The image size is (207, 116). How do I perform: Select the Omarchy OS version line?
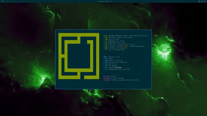pos(114,57)
